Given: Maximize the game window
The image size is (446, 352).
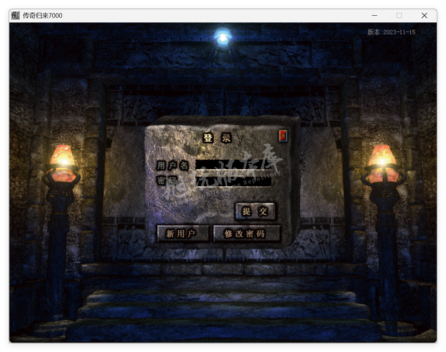Looking at the screenshot, I should [x=399, y=15].
